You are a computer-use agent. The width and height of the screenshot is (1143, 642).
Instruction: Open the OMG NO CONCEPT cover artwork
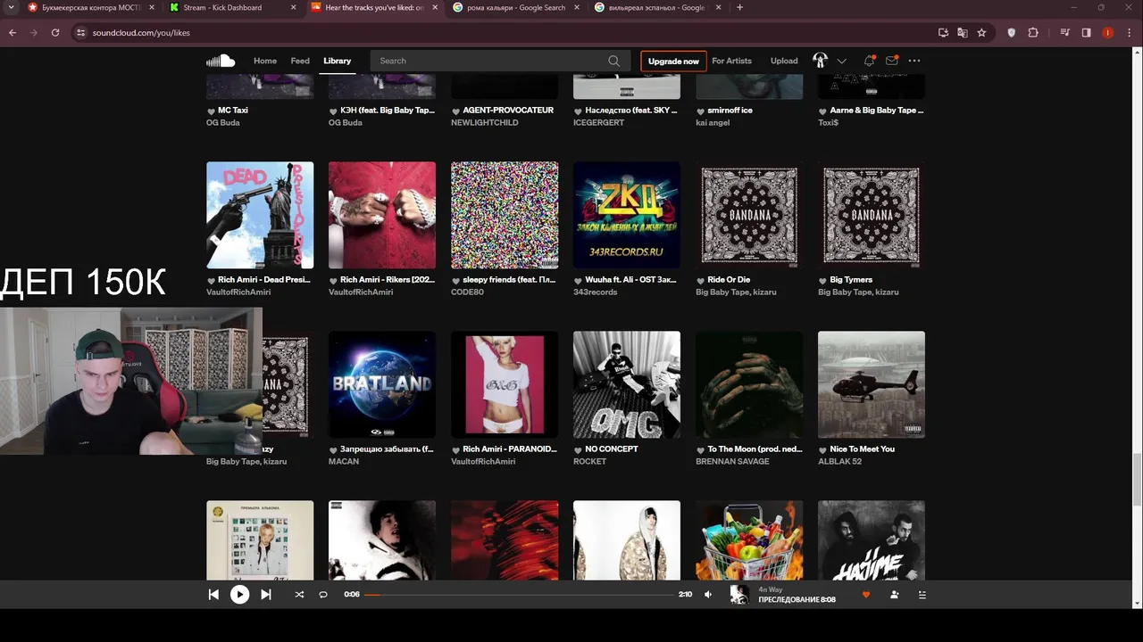pos(627,384)
